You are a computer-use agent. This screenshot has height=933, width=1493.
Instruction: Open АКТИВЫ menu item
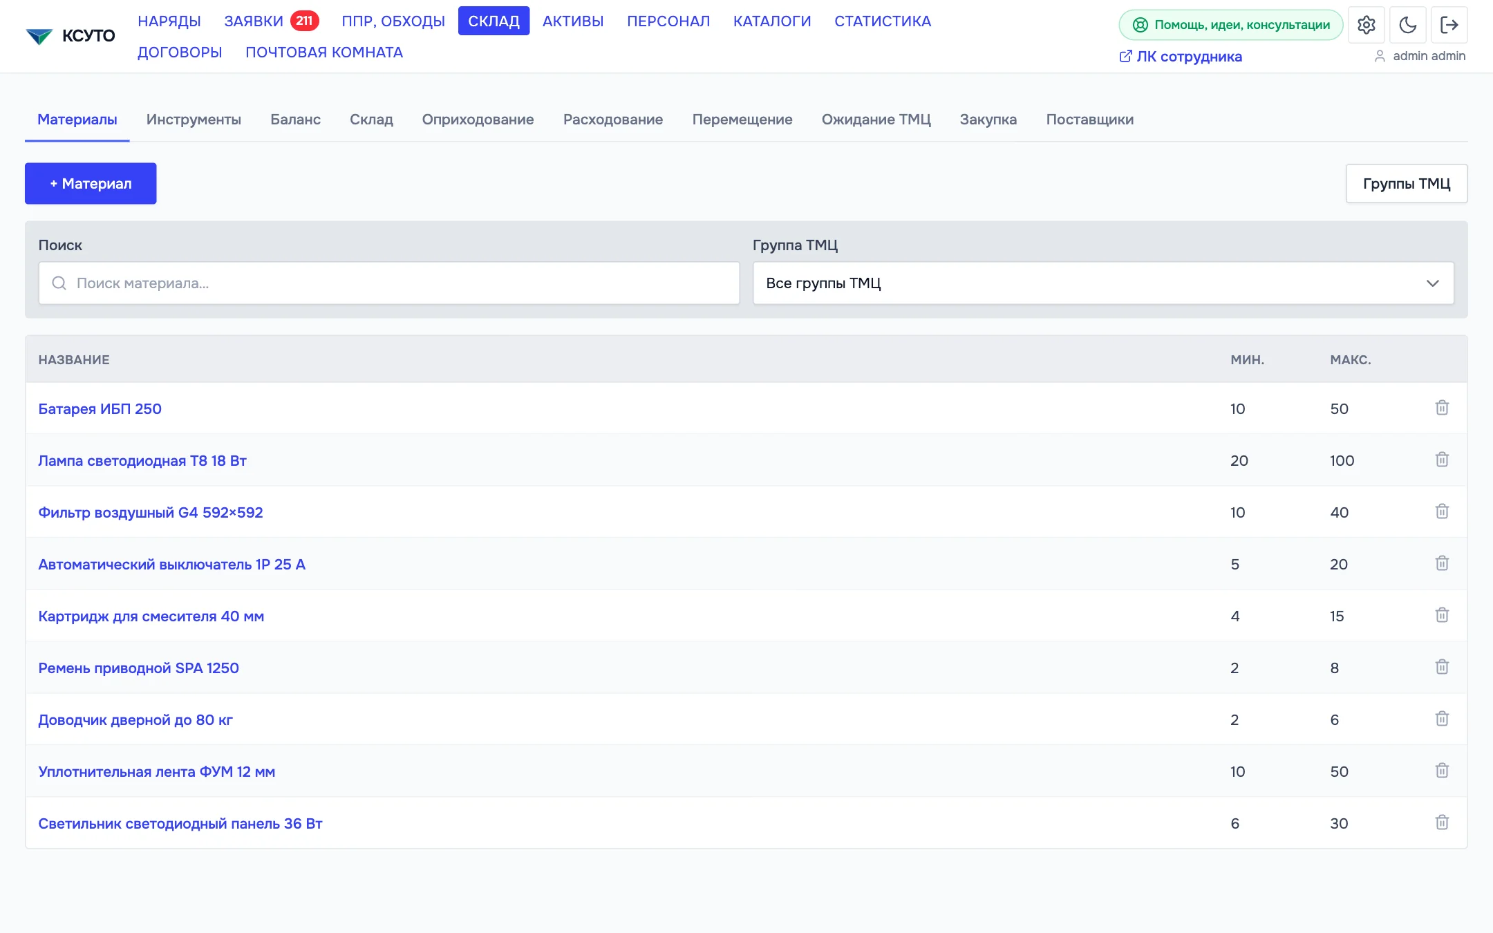click(x=573, y=21)
